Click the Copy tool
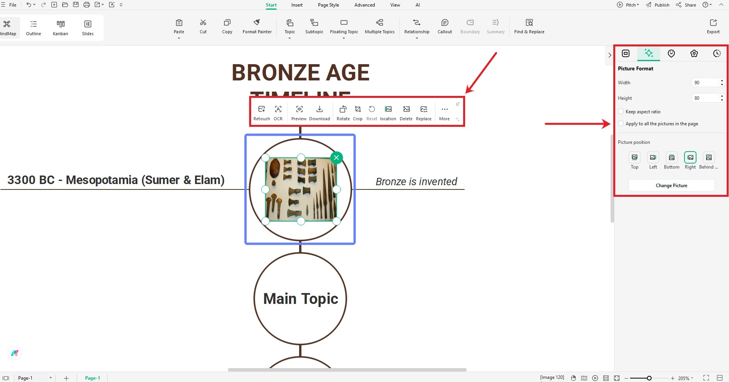 point(227,26)
